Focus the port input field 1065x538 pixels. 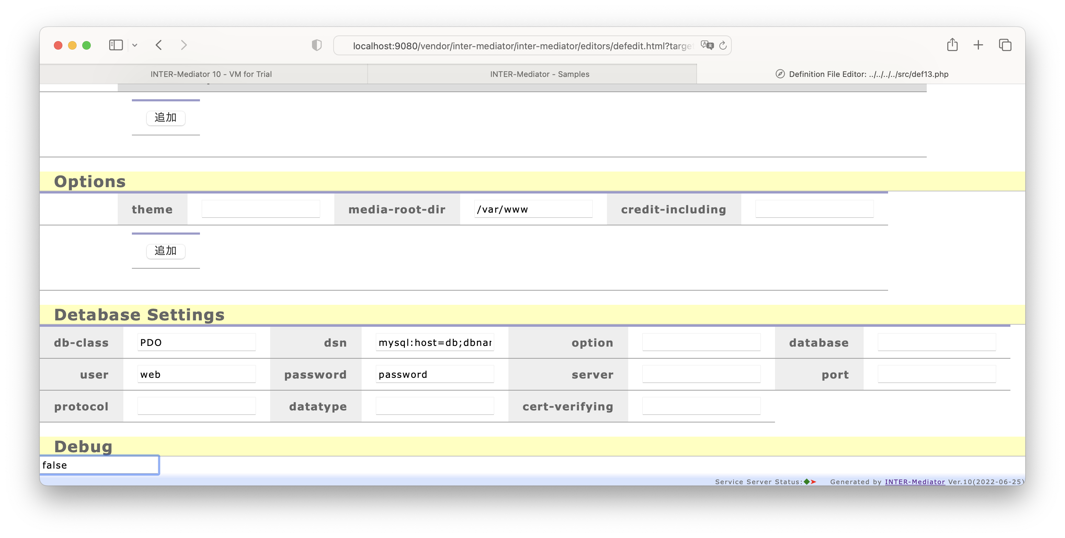(x=937, y=374)
